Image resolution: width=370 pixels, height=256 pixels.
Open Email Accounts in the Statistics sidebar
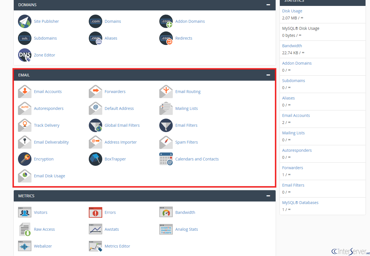296,115
